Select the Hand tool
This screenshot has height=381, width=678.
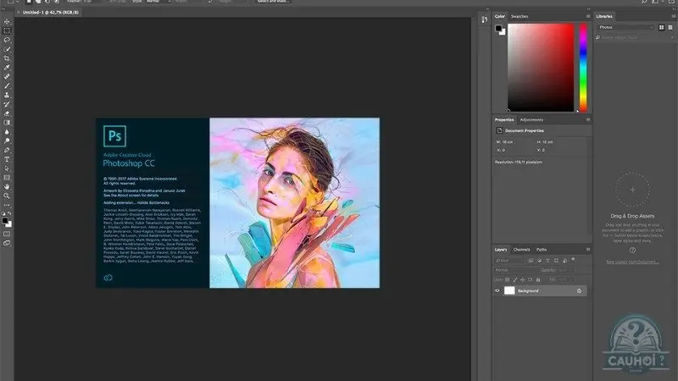coord(7,186)
